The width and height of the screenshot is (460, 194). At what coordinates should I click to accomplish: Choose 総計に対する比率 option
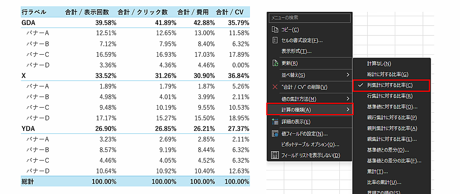pos(387,75)
